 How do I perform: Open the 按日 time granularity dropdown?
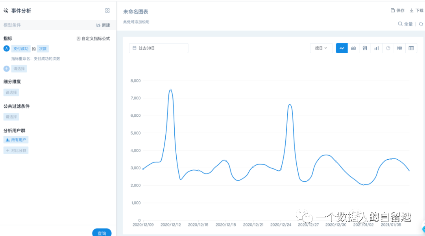321,48
